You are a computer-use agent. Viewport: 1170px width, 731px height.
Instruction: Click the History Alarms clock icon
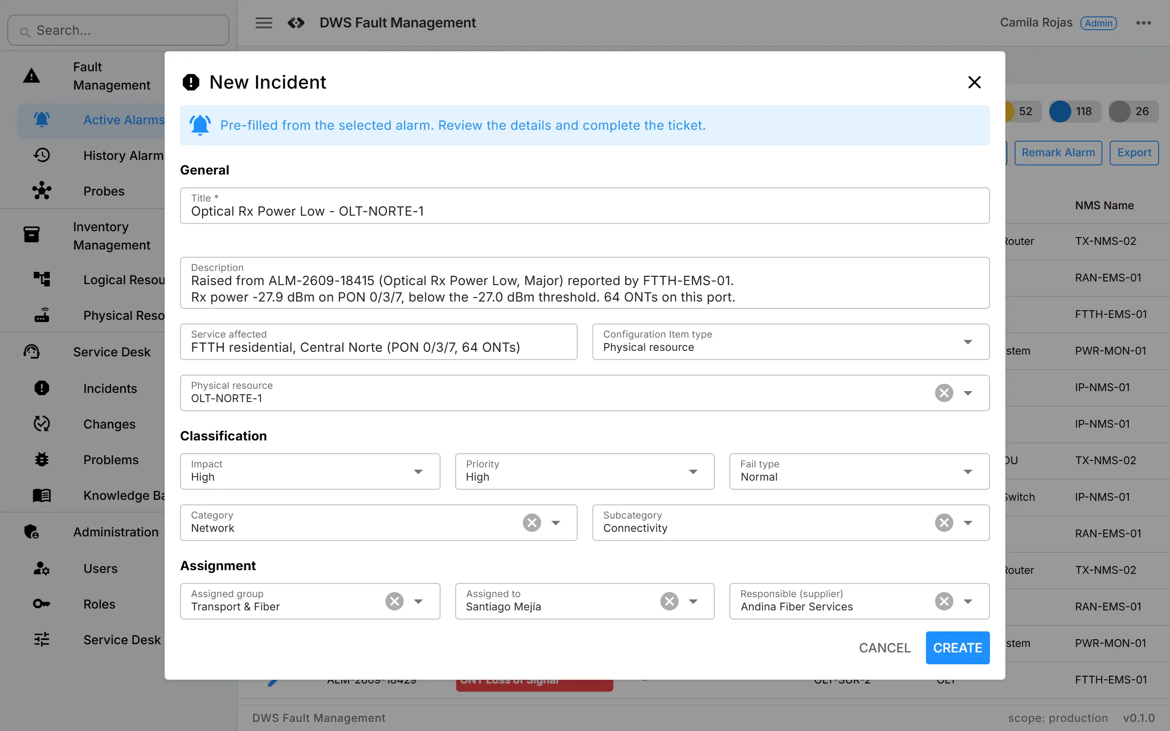pos(42,155)
